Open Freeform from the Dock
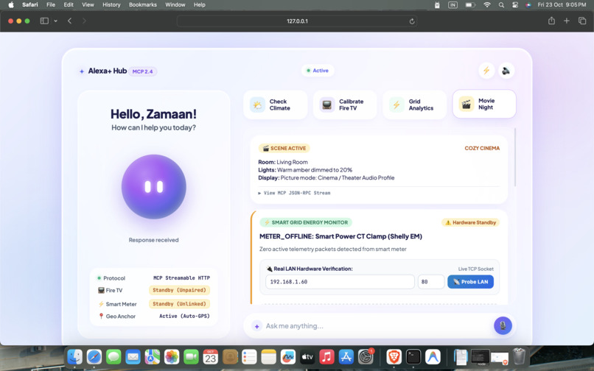Viewport: 594px width, 371px height. 288,356
